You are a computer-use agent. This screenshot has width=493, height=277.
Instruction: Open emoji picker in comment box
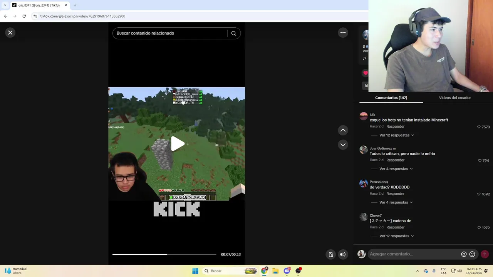(472, 254)
